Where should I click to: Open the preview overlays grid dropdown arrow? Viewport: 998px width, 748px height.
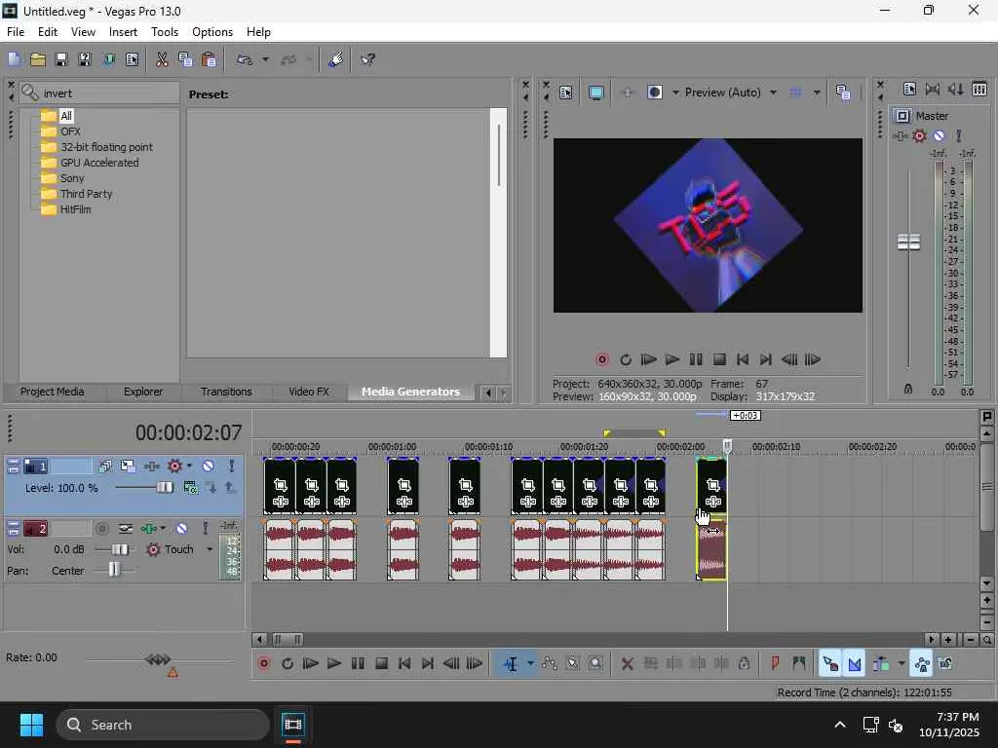click(817, 93)
